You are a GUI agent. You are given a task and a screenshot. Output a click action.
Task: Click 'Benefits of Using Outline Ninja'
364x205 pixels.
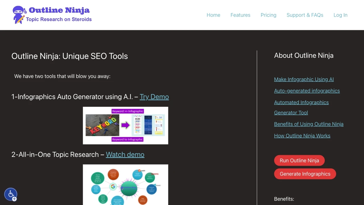coord(309,124)
